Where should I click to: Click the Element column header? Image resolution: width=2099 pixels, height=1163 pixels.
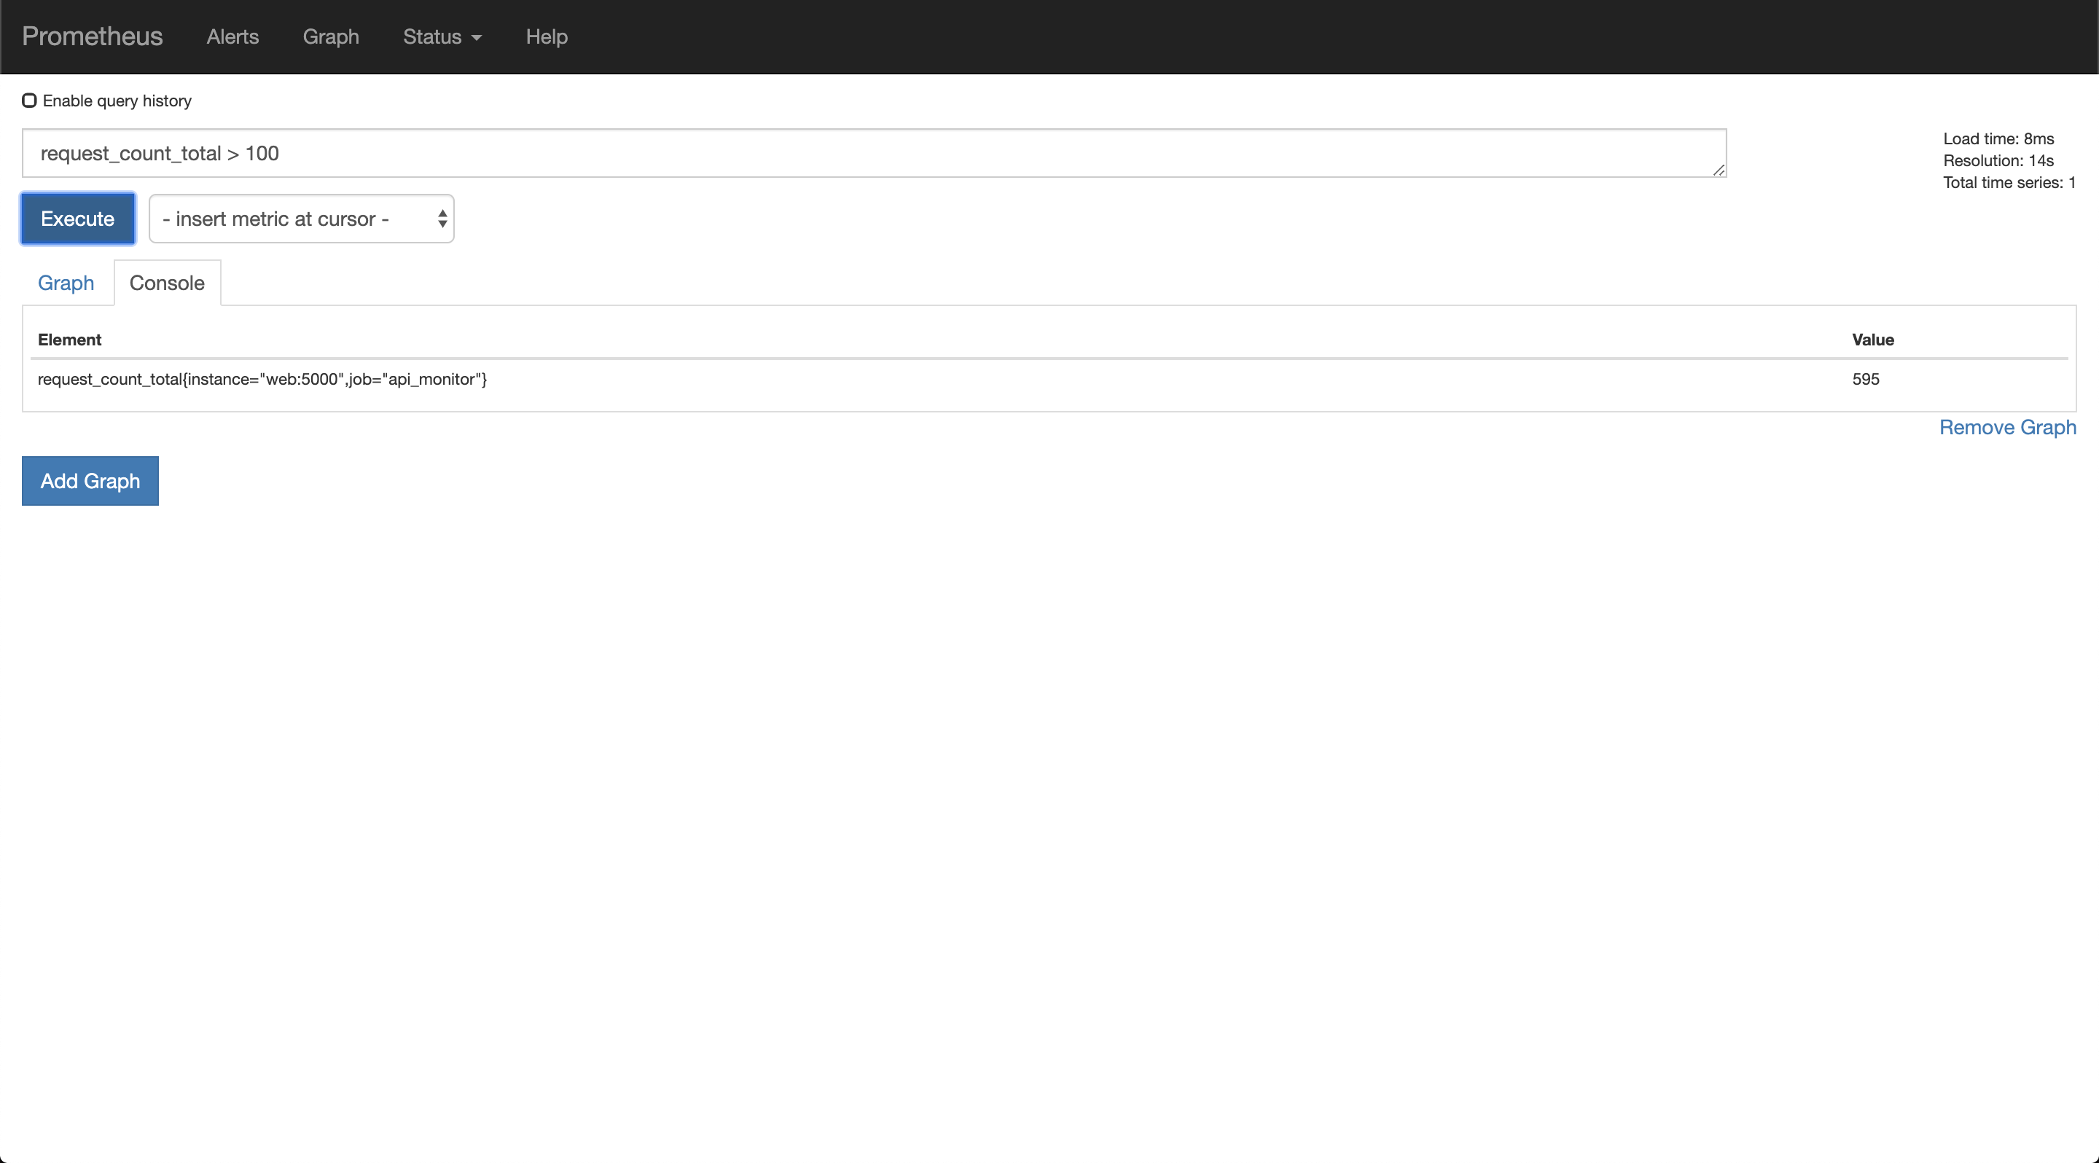click(69, 340)
